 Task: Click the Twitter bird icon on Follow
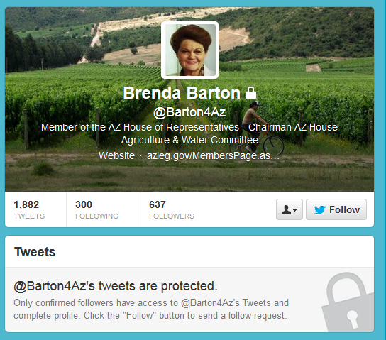coord(320,210)
